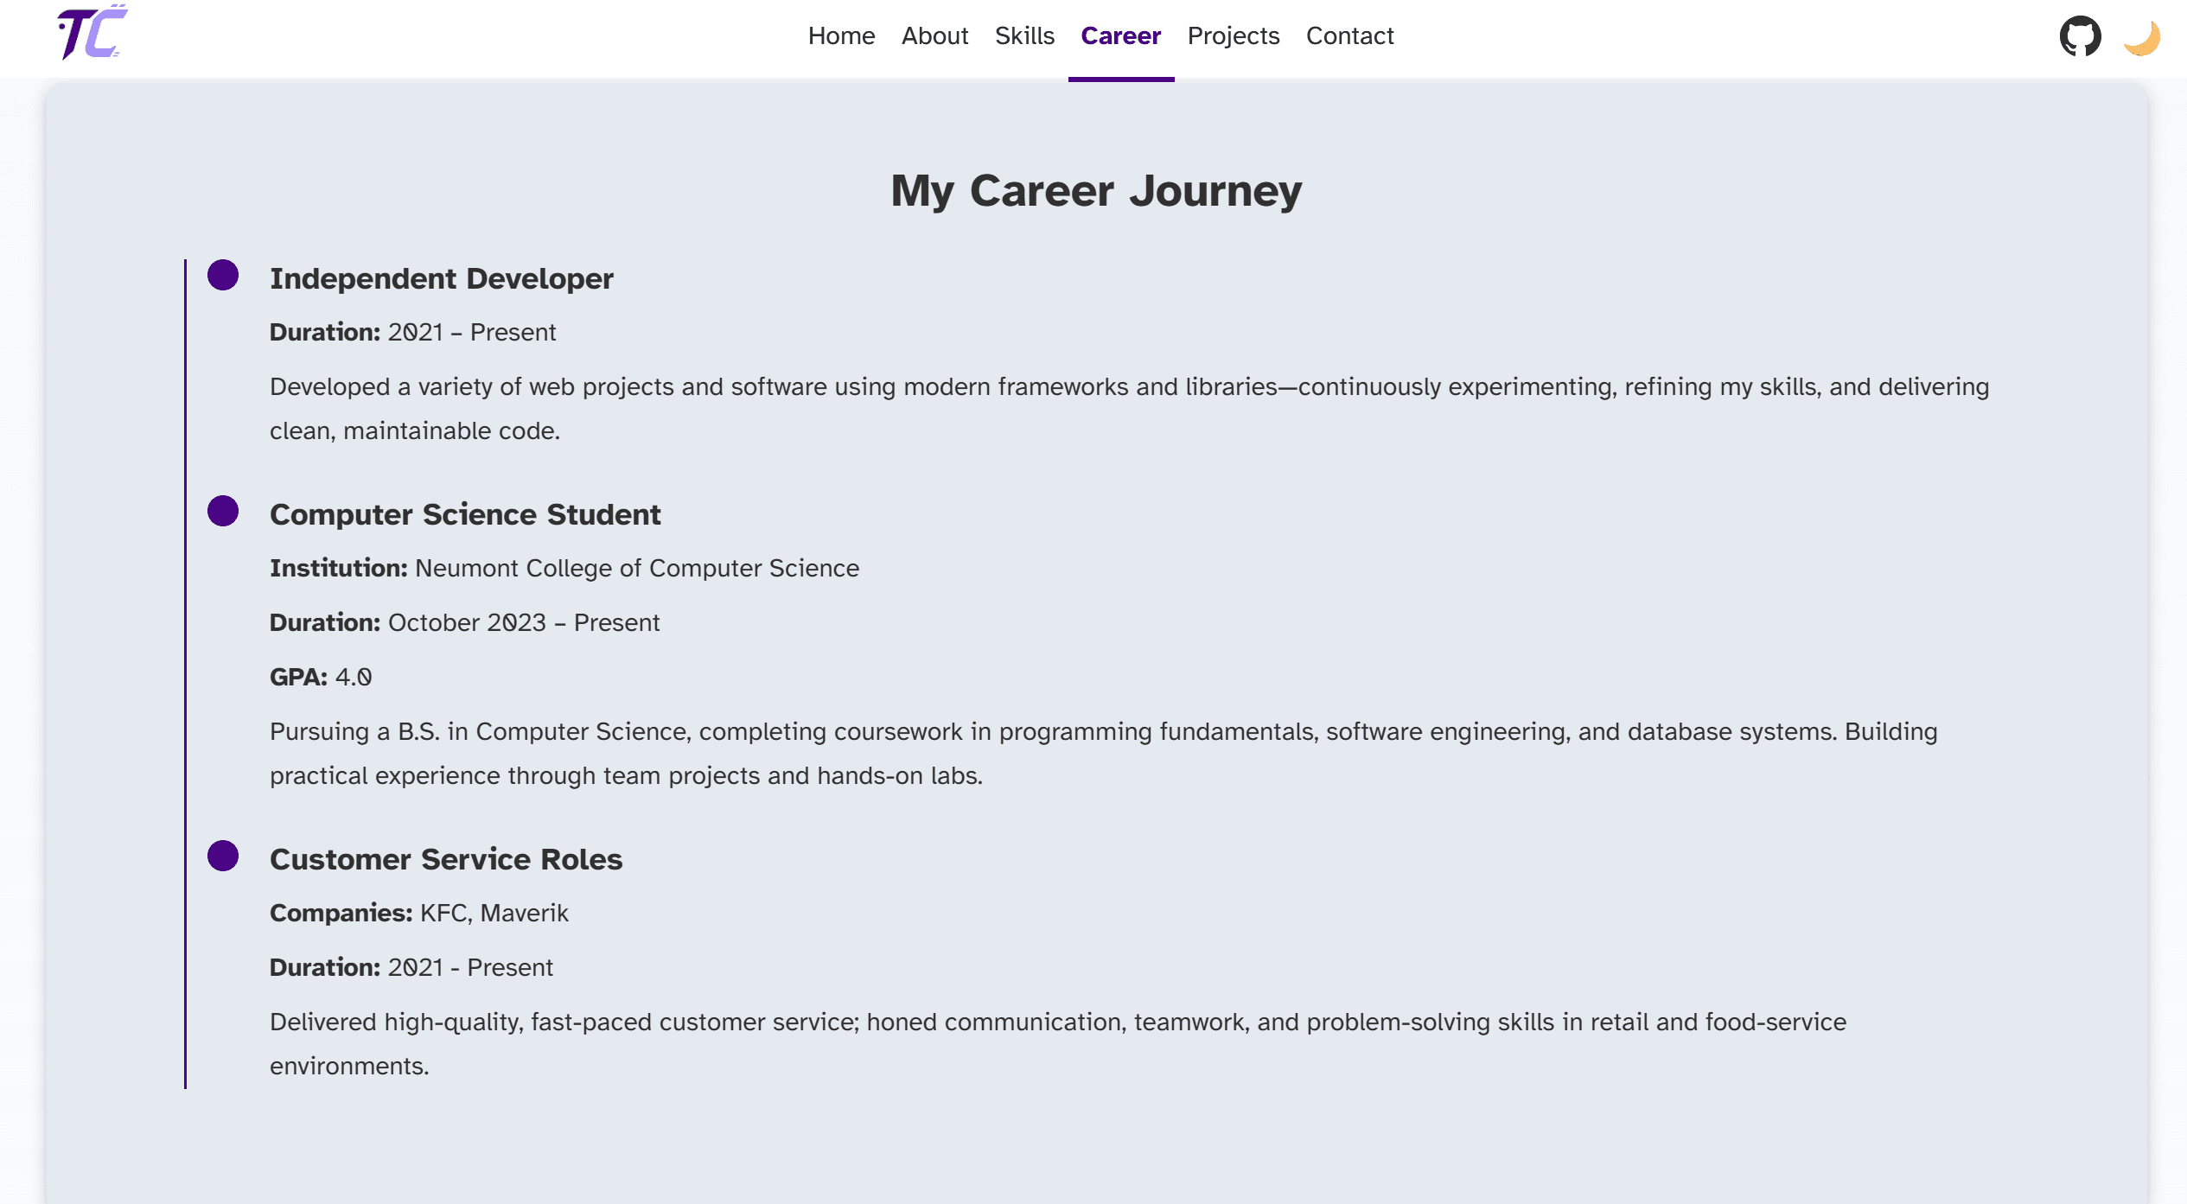Click the Computer Science Student title
The width and height of the screenshot is (2187, 1204).
click(465, 515)
